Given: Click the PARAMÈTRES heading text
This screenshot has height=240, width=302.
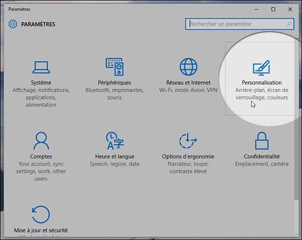Looking at the screenshot, I should click(x=38, y=24).
